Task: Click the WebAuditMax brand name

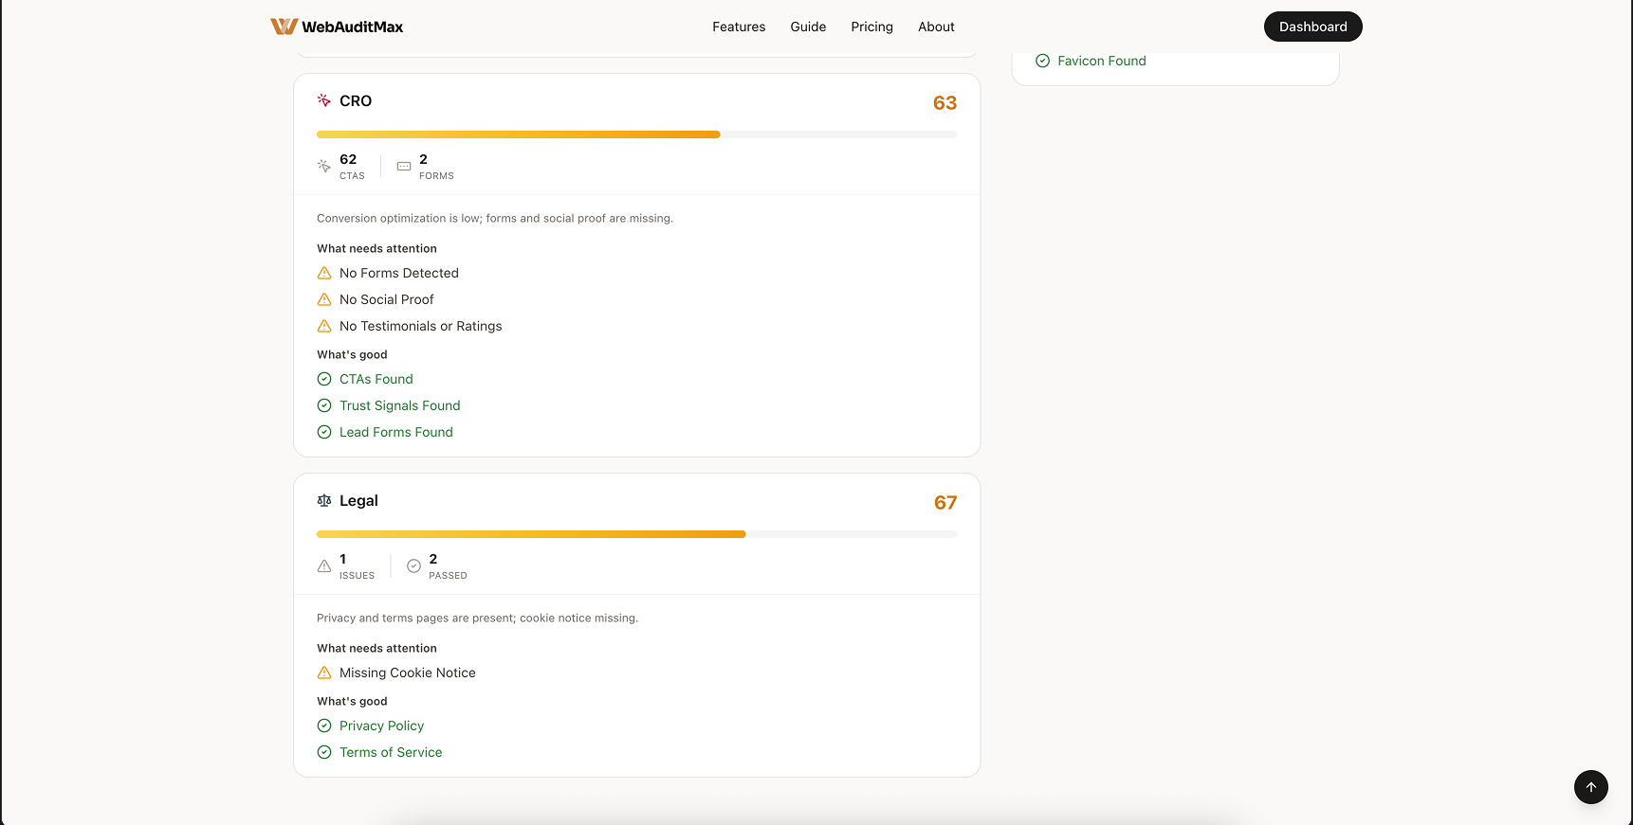Action: [x=353, y=27]
